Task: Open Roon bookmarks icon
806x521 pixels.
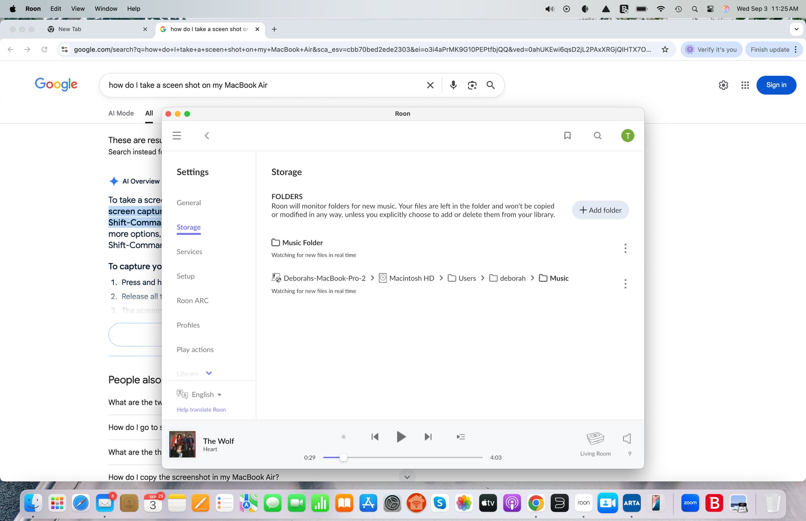Action: (567, 135)
